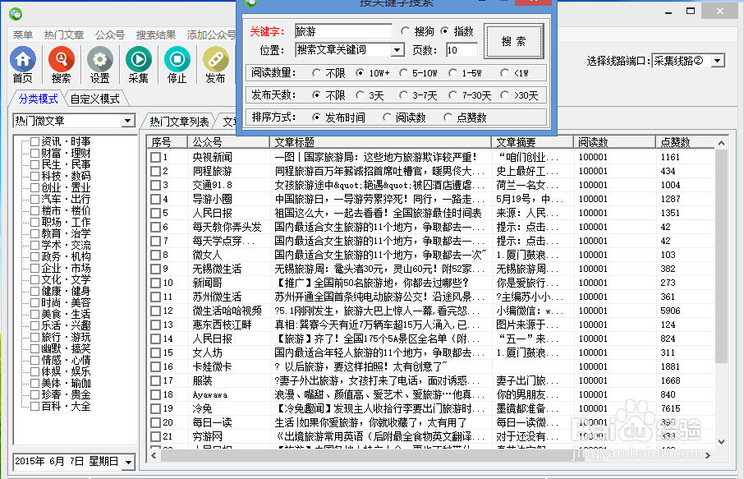The height and width of the screenshot is (479, 744).
Task: Switch to 分类模式 tab
Action: point(38,99)
